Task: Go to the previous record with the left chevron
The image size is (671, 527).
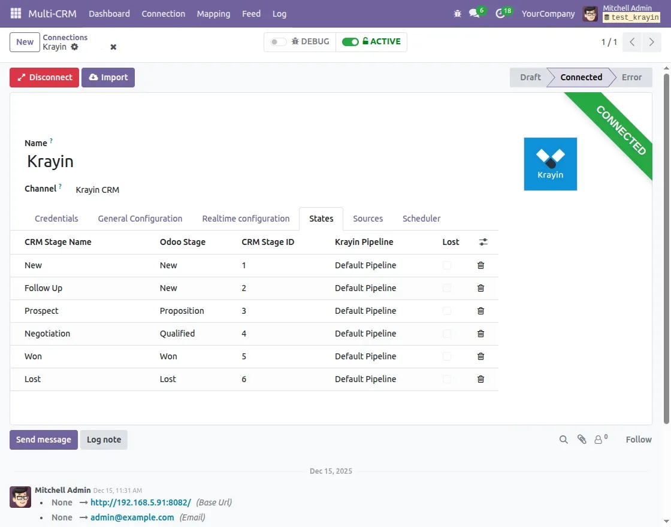Action: (632, 42)
